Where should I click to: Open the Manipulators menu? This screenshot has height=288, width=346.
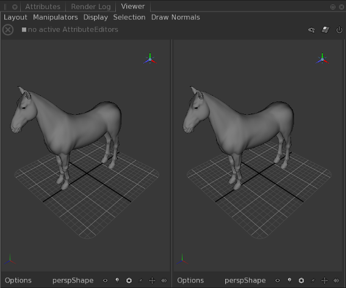(x=56, y=17)
